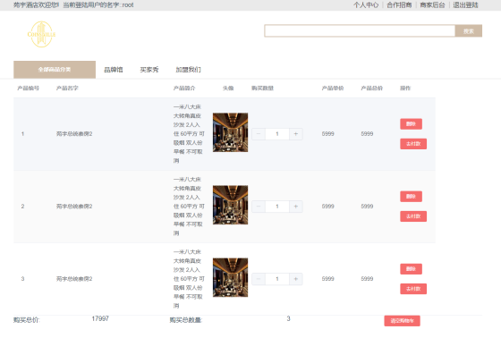The image size is (501, 338).
Task: Go to the 加盟我们 tab
Action: click(188, 70)
